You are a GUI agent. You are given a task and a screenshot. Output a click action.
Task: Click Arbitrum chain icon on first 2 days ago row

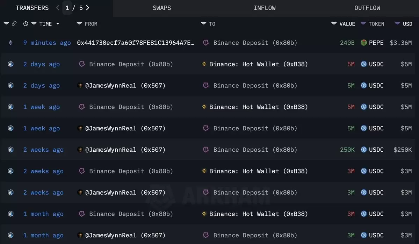click(11, 64)
